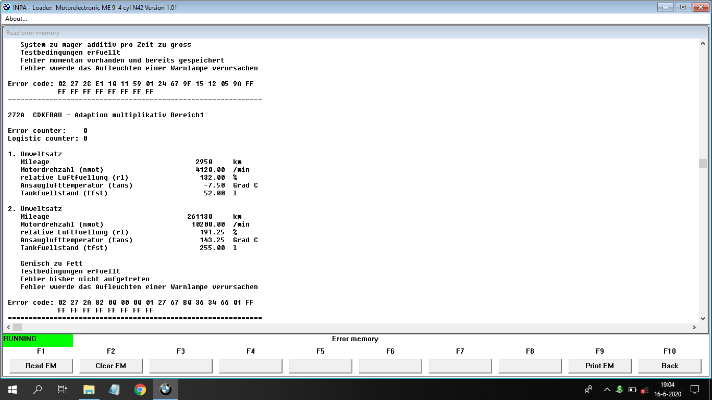Viewport: 712px width, 400px height.
Task: Click the Print EM button
Action: point(599,366)
